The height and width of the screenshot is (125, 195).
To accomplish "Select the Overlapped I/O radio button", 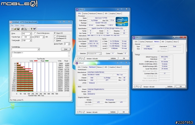I will pyautogui.click(x=55, y=38).
